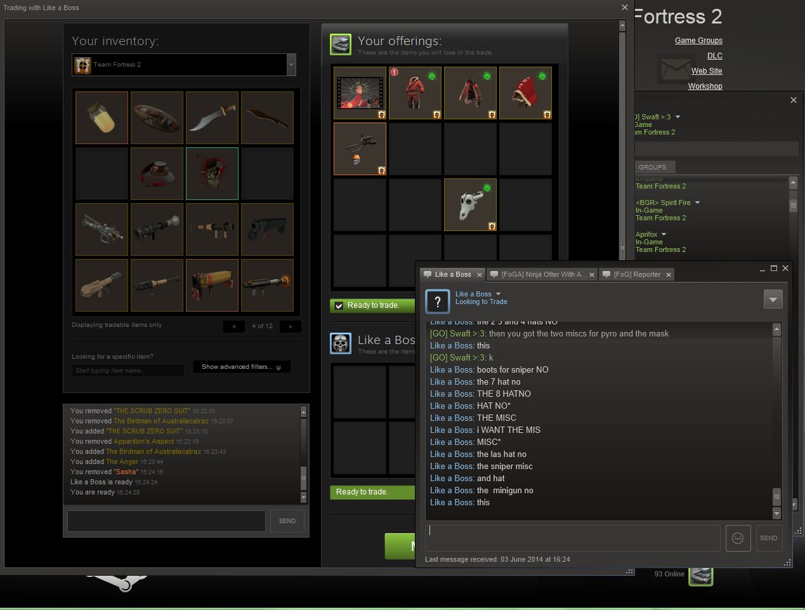Screen dimensions: 805x610
Task: Switch to the Like a Boss chat tab
Action: 453,274
